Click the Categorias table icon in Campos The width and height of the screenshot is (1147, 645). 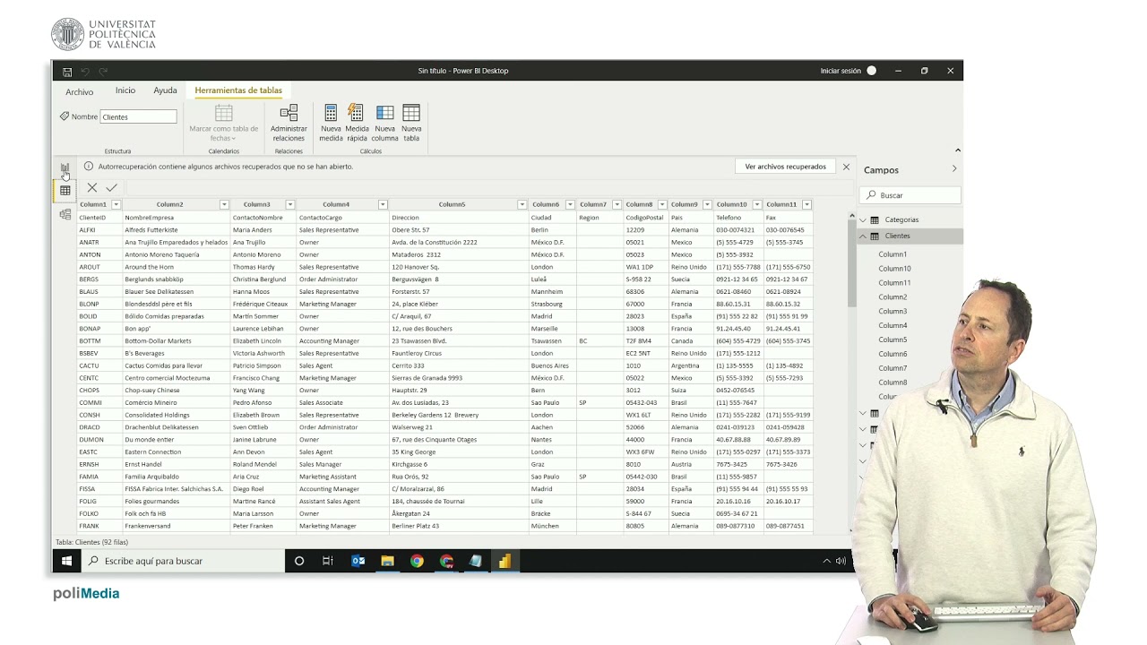(x=875, y=219)
